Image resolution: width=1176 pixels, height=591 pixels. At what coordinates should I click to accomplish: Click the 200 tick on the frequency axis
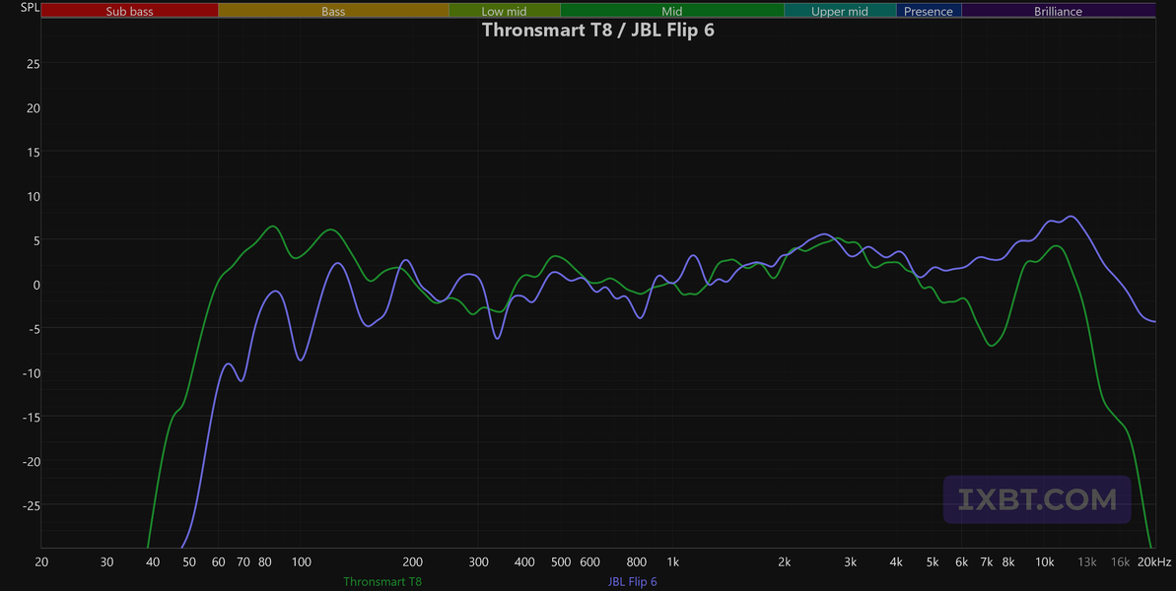click(412, 561)
